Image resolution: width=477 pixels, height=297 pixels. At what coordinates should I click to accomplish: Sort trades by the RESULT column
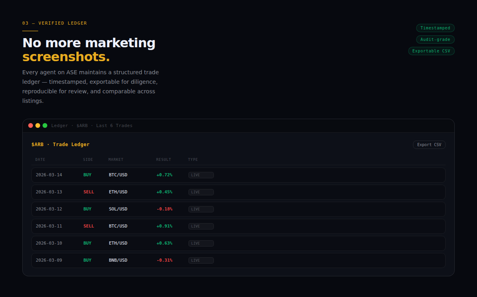163,159
